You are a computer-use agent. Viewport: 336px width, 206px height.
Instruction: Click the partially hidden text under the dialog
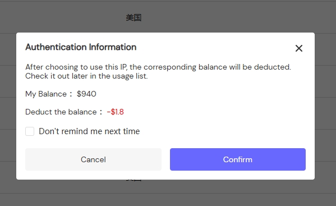point(134,180)
